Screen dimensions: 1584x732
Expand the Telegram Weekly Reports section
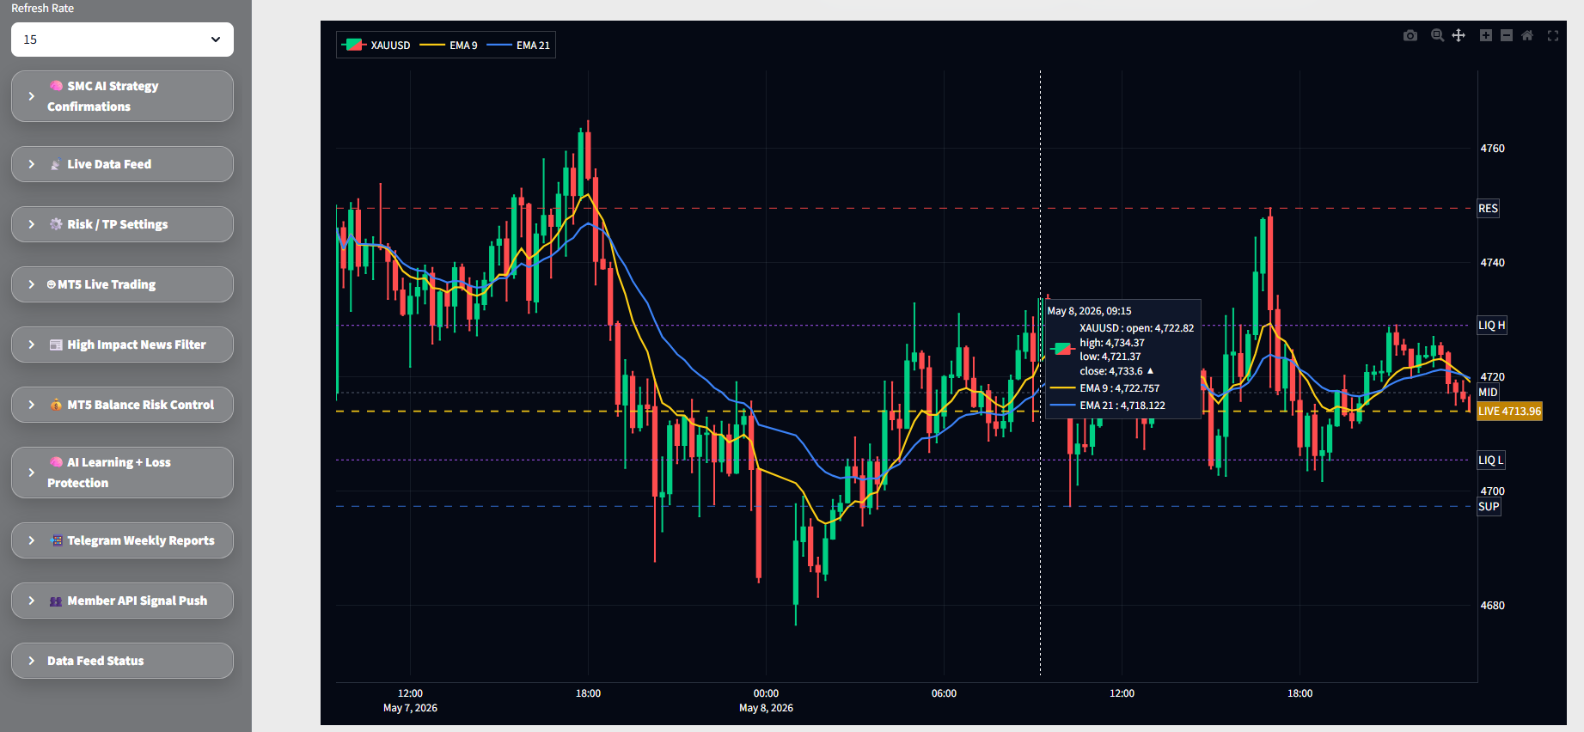(122, 540)
